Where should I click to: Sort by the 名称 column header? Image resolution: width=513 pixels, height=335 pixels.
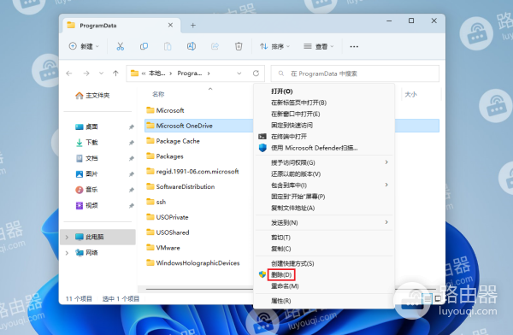point(158,94)
